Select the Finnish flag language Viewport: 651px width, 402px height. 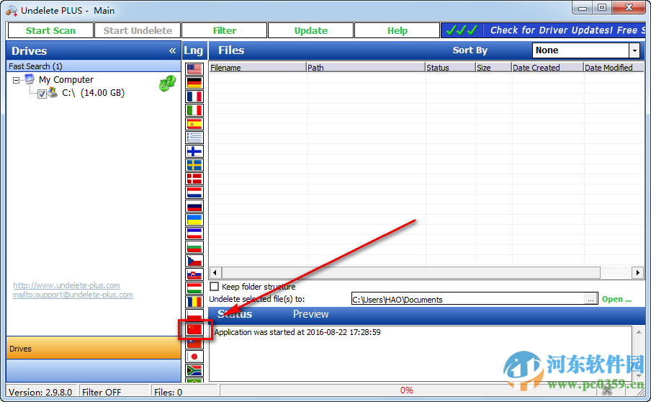point(194,151)
